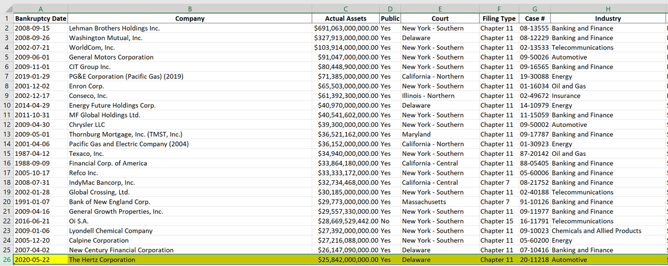668x266 pixels.
Task: Click the Maryland court cell
Action: 440,134
